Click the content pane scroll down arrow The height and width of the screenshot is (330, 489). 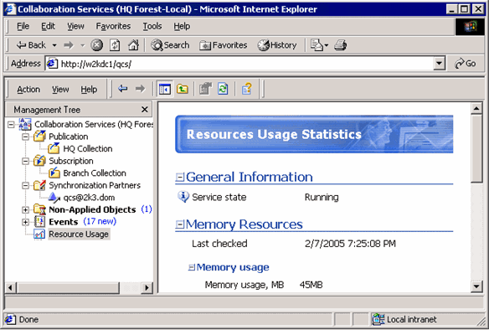[476, 286]
